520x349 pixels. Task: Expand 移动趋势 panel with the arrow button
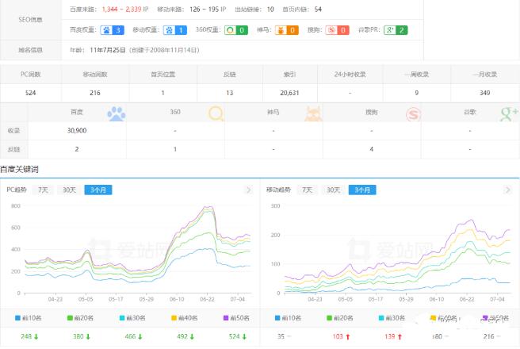click(508, 190)
